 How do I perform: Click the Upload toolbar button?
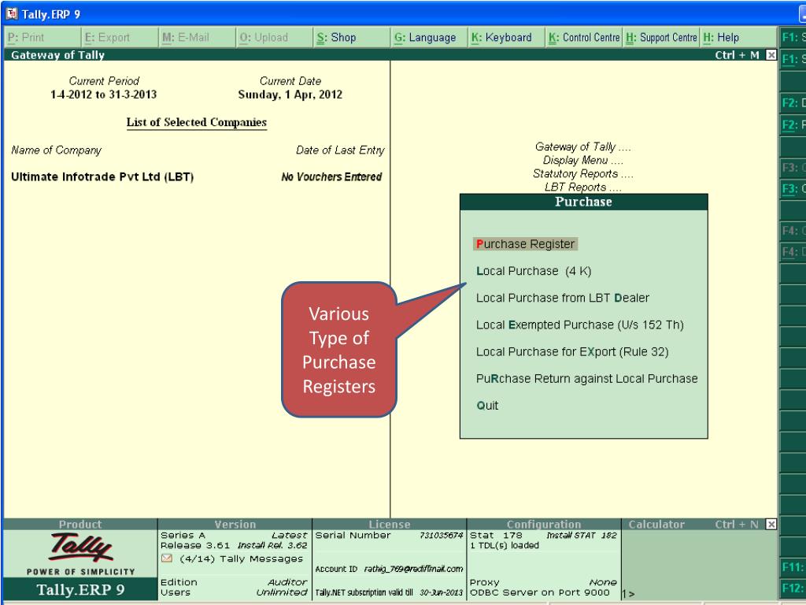point(275,38)
